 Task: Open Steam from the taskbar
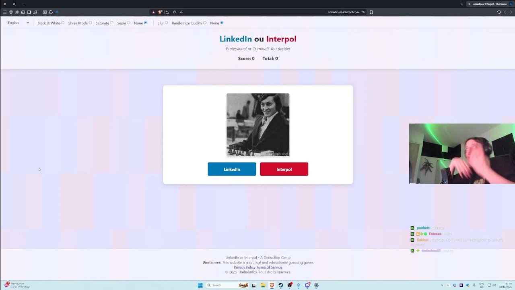coord(280,285)
